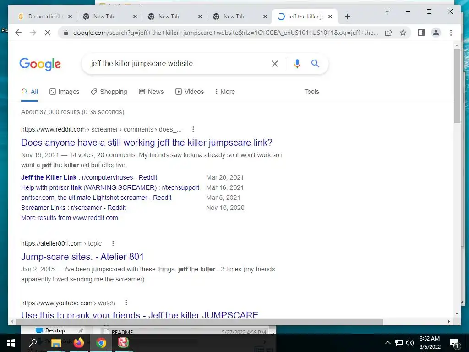
Task: Close the first New Tab tab
Action: [135, 16]
